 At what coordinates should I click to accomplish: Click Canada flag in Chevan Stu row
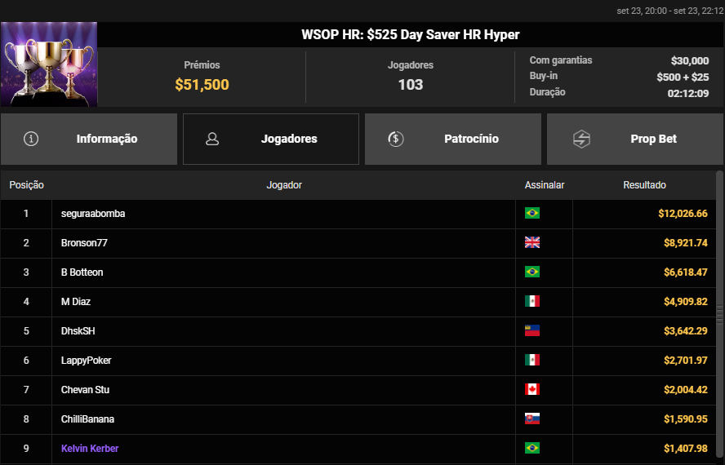[532, 389]
